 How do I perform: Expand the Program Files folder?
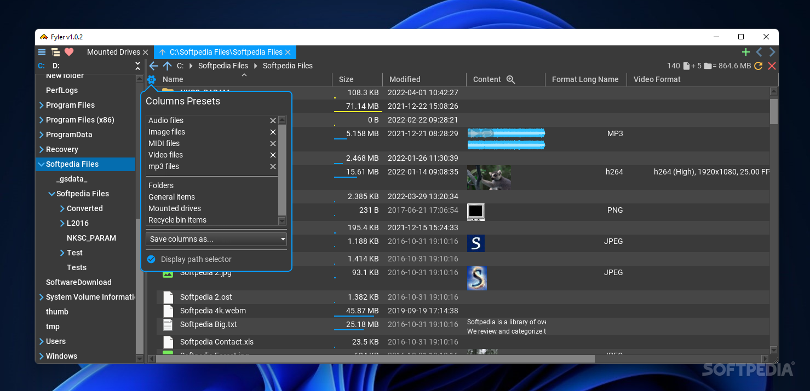[x=42, y=105]
